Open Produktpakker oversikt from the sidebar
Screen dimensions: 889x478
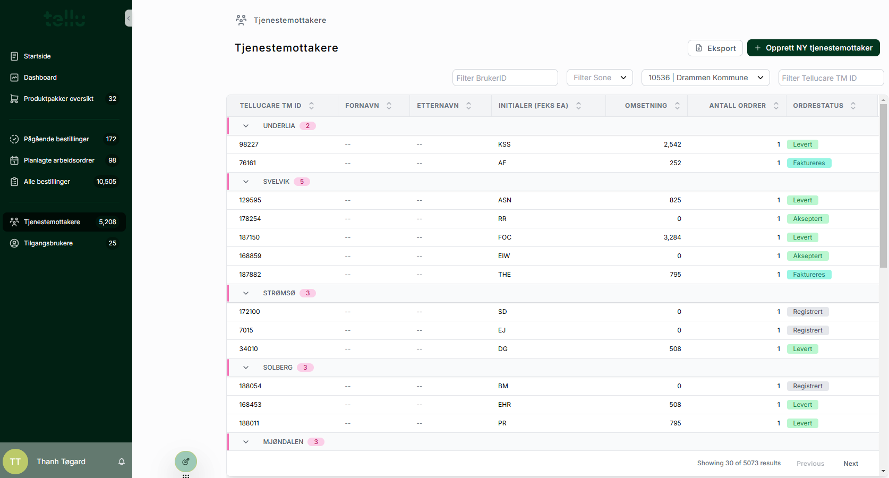point(58,99)
